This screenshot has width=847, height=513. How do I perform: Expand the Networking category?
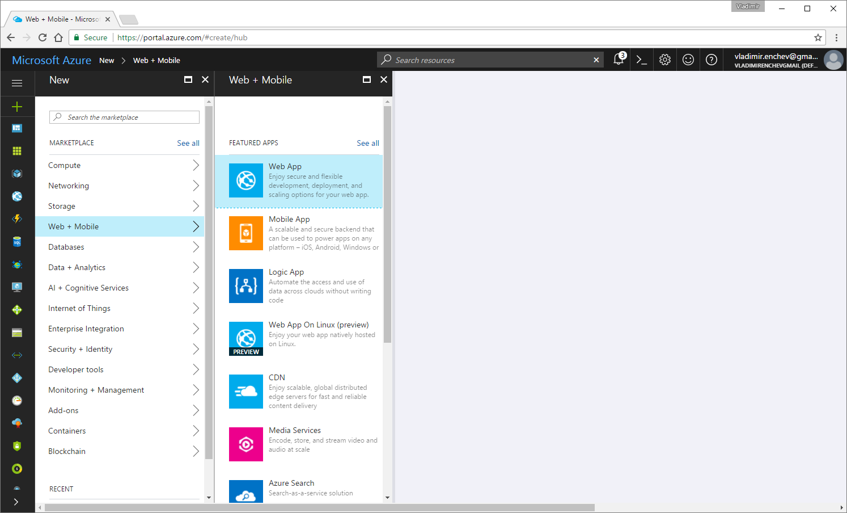click(x=120, y=186)
